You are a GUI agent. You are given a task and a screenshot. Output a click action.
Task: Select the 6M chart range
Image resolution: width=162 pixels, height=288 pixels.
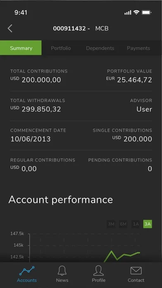(123, 224)
